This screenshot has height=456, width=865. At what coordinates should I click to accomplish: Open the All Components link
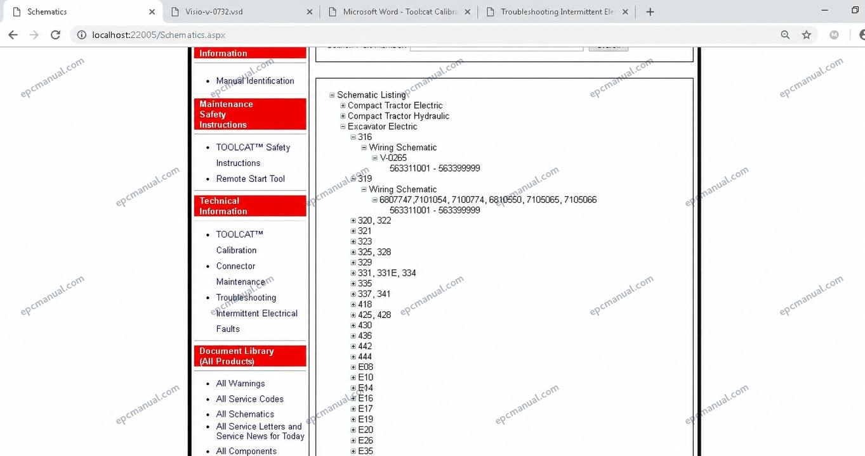tap(246, 451)
